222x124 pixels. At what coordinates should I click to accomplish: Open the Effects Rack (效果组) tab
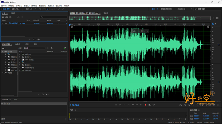coord(17,44)
